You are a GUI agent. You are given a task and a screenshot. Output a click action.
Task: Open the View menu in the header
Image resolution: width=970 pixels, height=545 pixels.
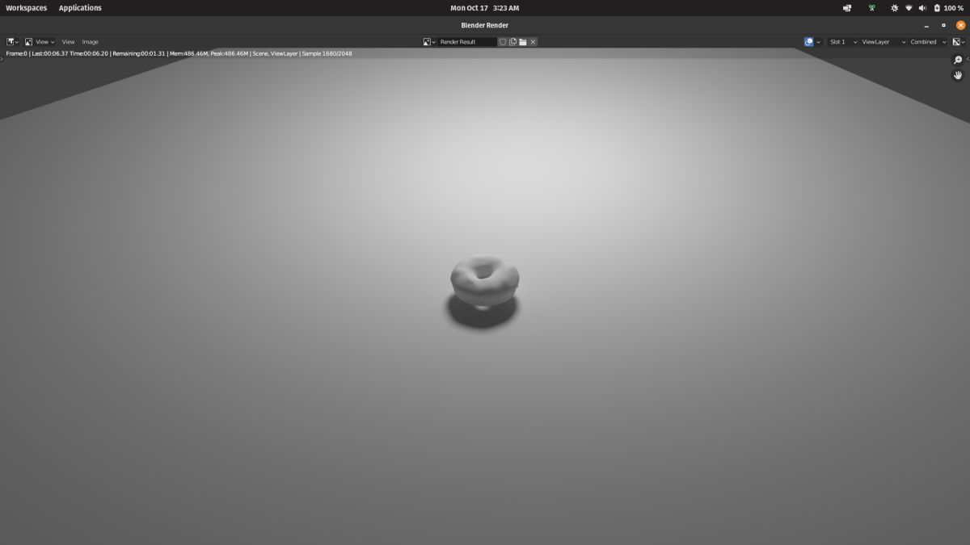(68, 42)
